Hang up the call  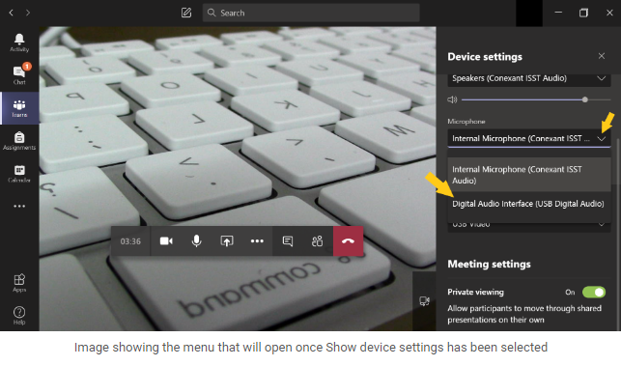click(348, 241)
